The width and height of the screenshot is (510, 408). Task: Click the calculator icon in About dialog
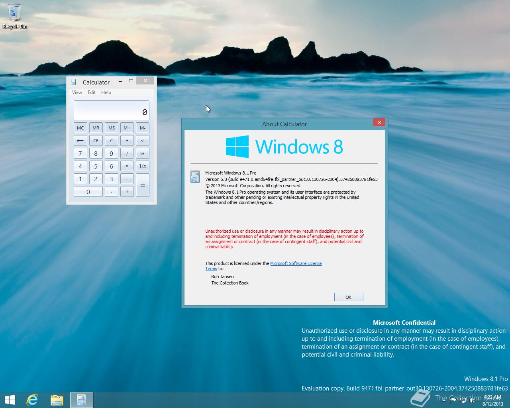coord(195,177)
